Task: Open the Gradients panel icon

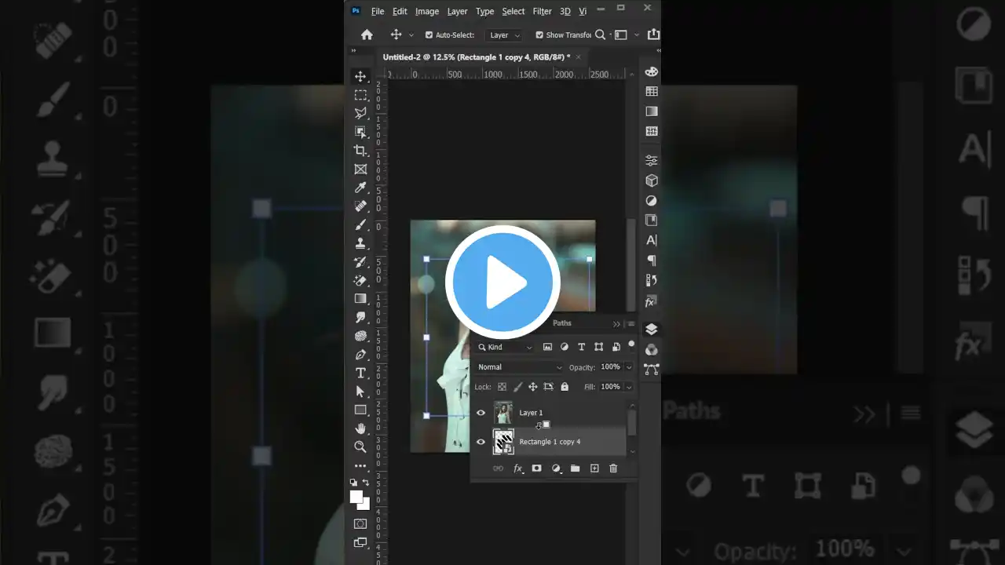Action: point(652,111)
